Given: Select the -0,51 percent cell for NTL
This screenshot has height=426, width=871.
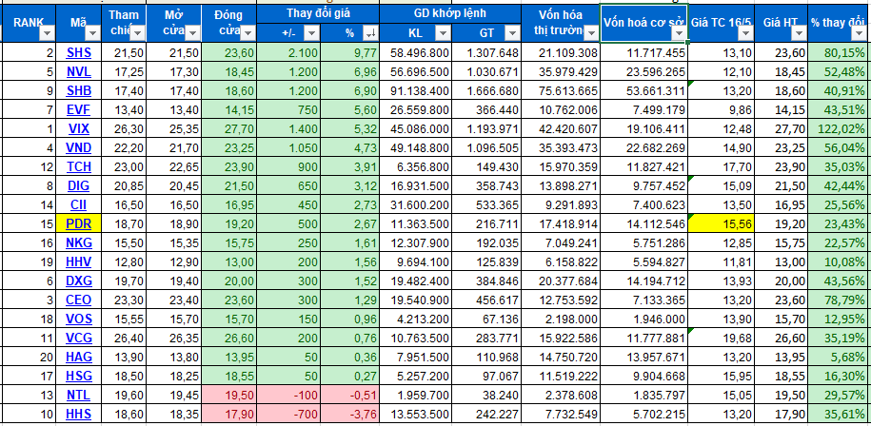Looking at the screenshot, I should [x=350, y=395].
